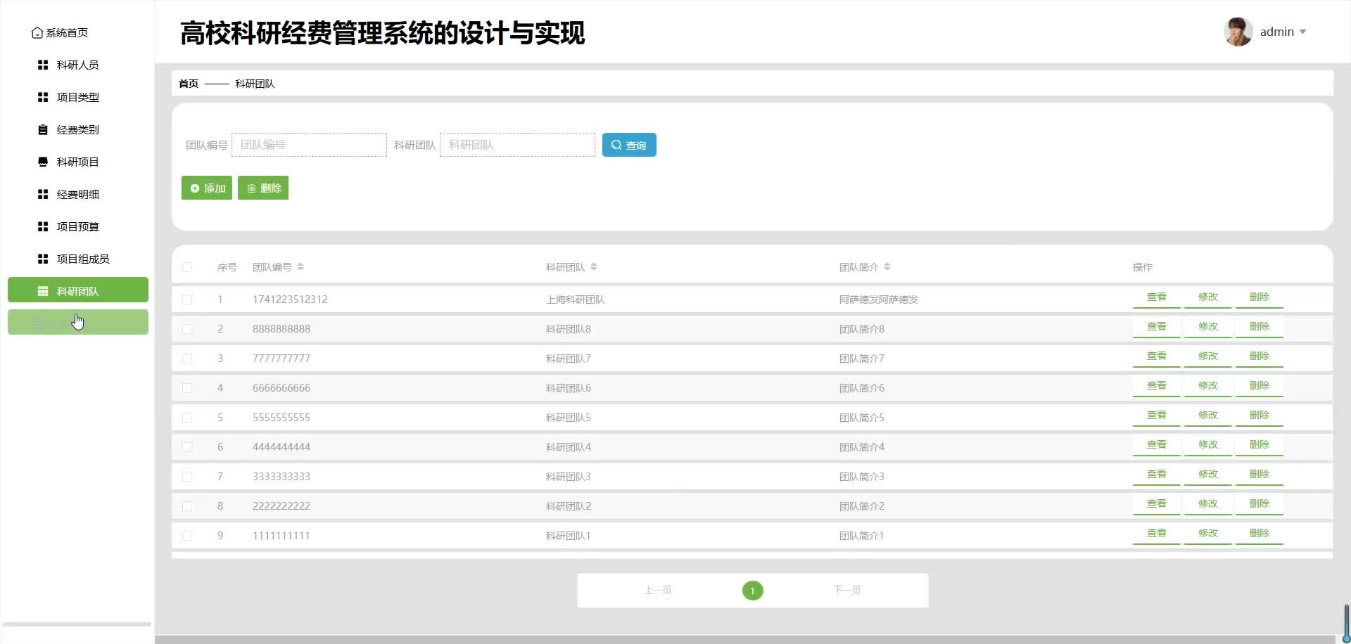The width and height of the screenshot is (1351, 644).
Task: Click the 项目组成员 grid icon
Action: (x=43, y=259)
